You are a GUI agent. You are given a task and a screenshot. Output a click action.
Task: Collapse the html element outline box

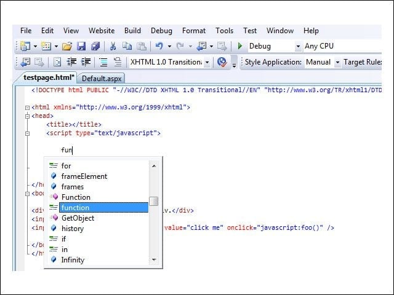tap(27, 108)
